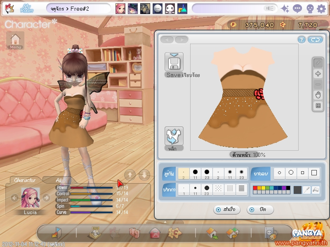Pick the teal color swatch
This screenshot has width=330, height=247.
tap(271, 188)
